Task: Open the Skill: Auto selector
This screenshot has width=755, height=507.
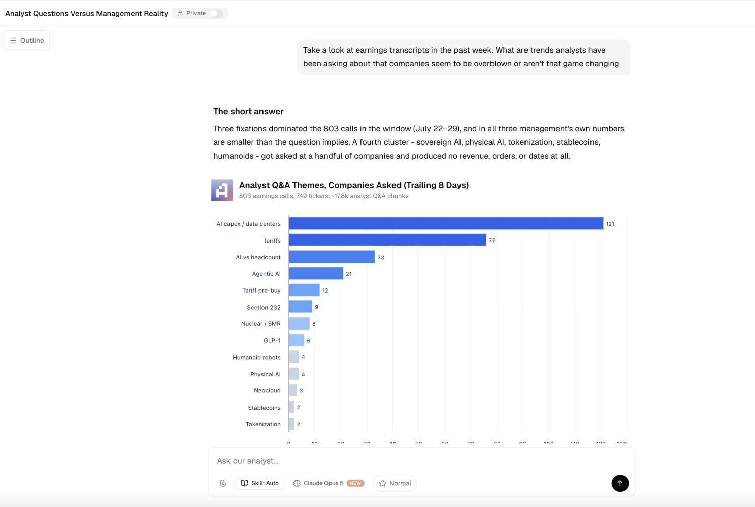Action: coord(260,483)
